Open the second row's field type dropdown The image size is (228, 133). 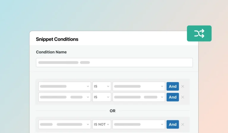pos(65,97)
